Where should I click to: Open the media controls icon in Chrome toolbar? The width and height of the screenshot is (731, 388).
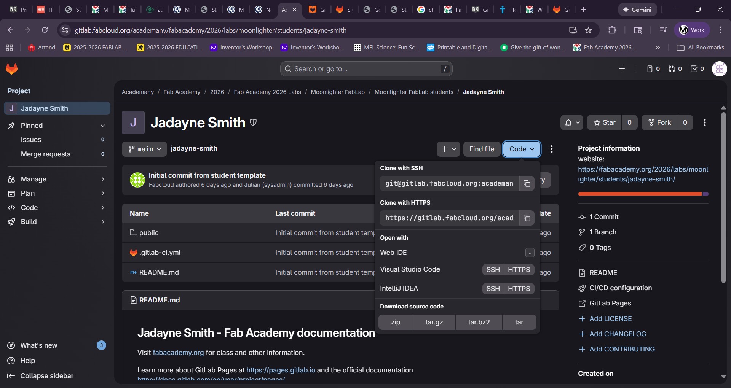[663, 30]
